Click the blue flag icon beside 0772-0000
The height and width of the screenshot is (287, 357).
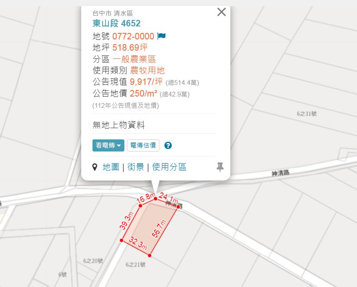coord(161,36)
